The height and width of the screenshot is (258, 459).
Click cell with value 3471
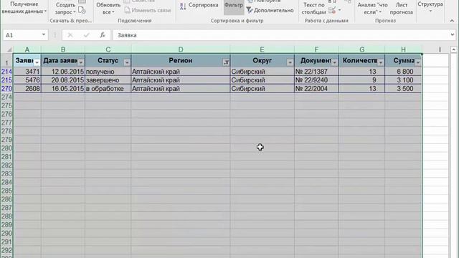pyautogui.click(x=27, y=72)
